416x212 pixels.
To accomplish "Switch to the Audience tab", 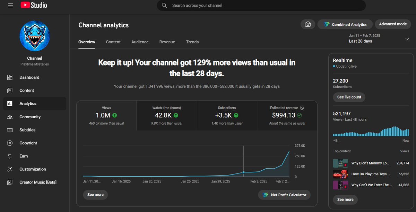I will point(140,42).
